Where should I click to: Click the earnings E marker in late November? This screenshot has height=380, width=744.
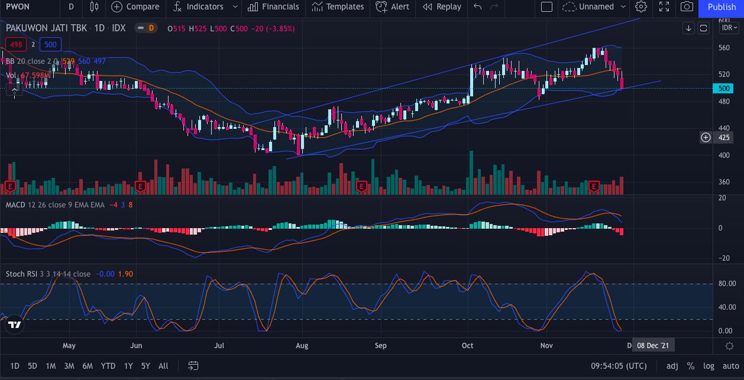(x=594, y=185)
